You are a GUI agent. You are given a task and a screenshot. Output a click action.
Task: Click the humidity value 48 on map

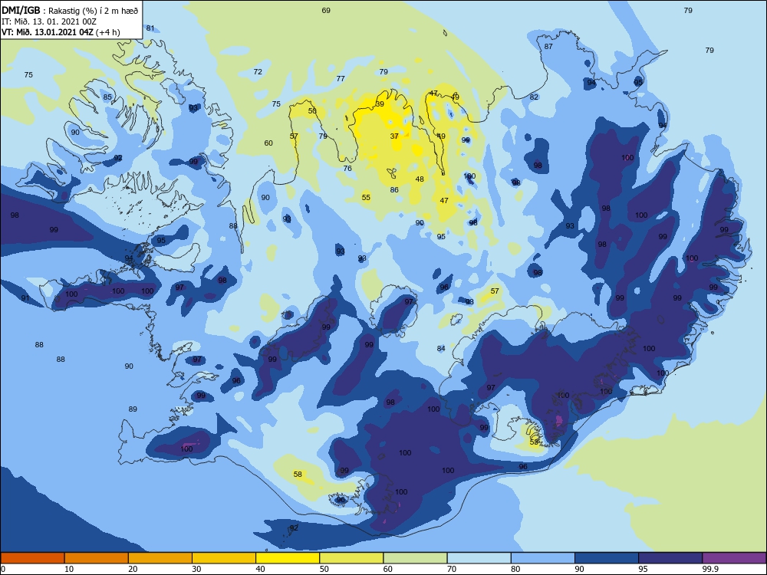(x=420, y=179)
